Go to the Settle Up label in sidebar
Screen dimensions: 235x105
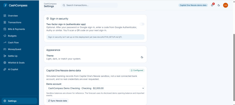pos(13,56)
